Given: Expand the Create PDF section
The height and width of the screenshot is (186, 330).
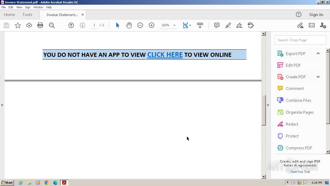Looking at the screenshot, I should click(x=318, y=77).
